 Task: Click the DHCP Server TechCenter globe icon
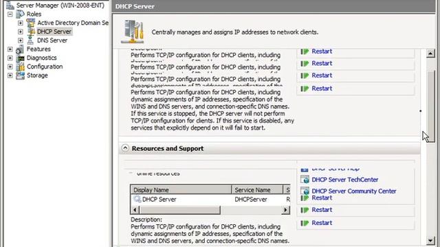point(305,180)
